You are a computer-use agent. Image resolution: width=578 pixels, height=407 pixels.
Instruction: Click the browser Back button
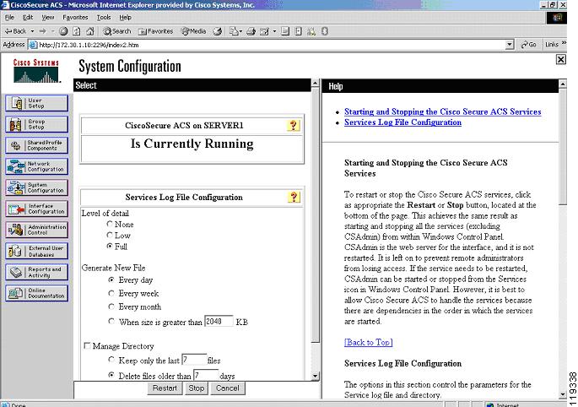(x=15, y=31)
